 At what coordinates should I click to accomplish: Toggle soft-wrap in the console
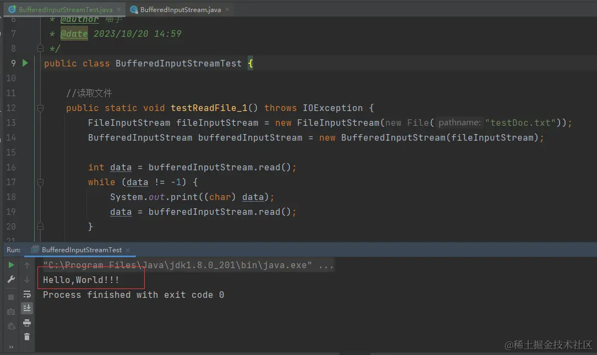click(26, 294)
